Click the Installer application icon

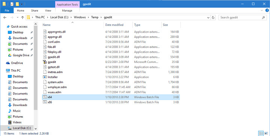[45, 77]
